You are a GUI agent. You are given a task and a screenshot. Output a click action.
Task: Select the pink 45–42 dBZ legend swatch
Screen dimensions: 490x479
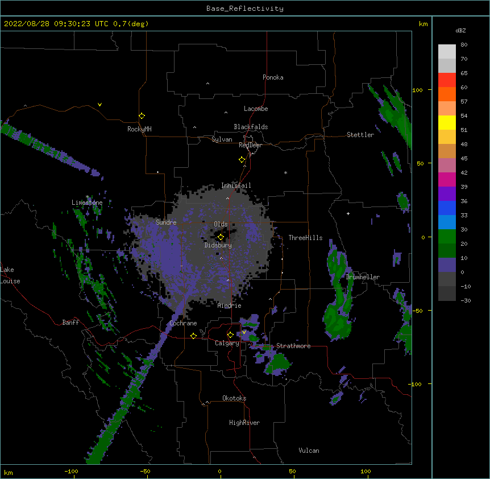click(x=447, y=165)
